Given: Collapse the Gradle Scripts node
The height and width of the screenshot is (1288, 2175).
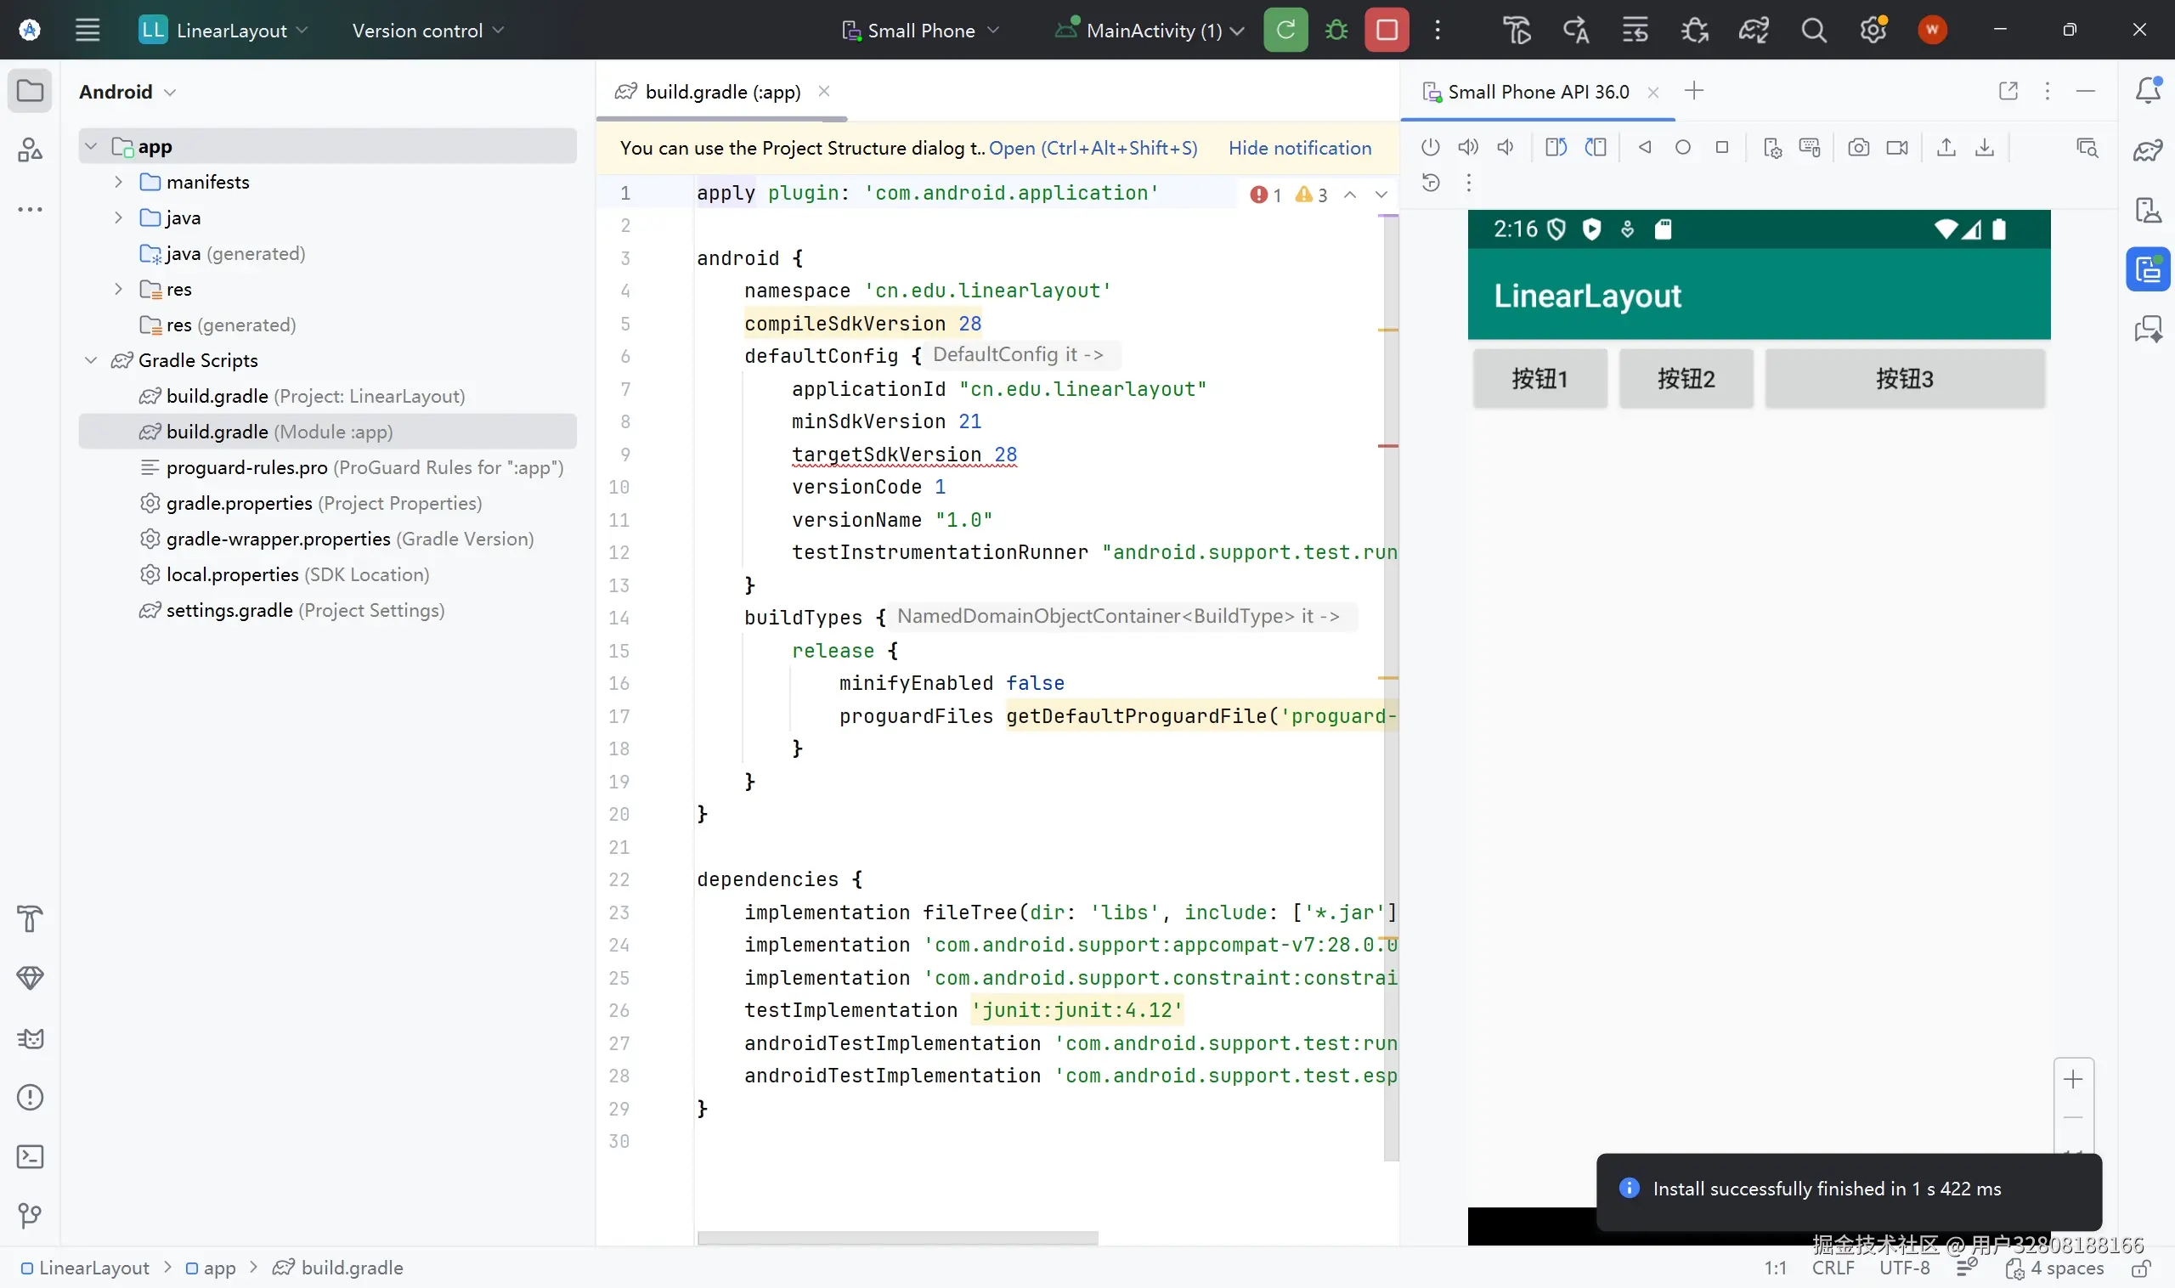Looking at the screenshot, I should tap(91, 360).
